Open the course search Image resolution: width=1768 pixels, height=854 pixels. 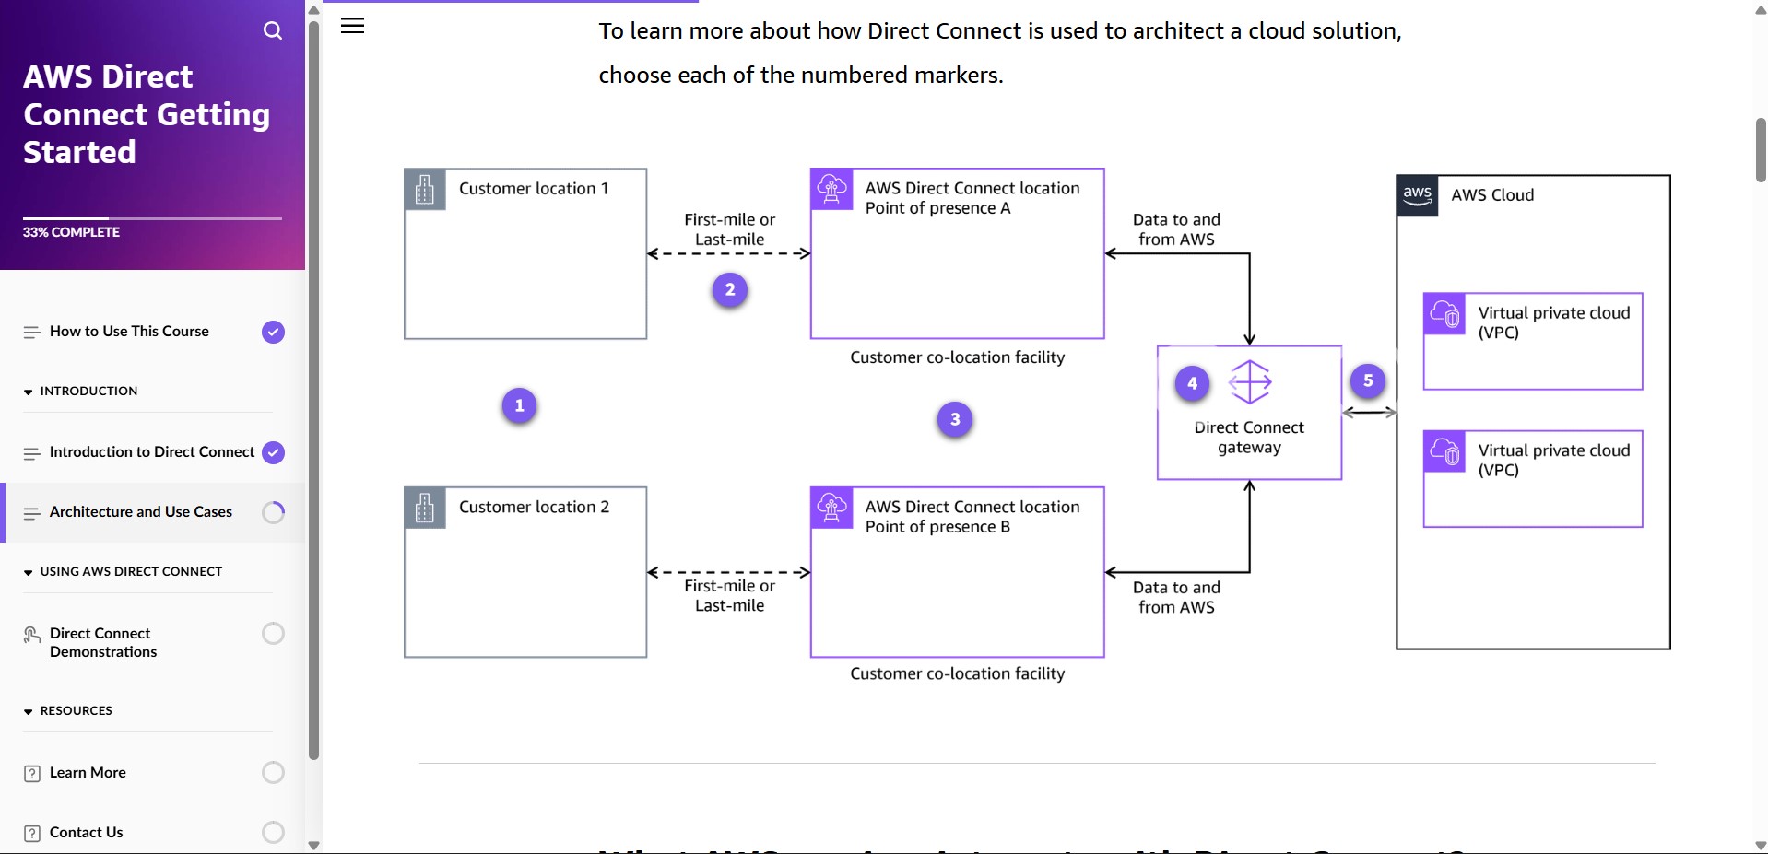[273, 30]
